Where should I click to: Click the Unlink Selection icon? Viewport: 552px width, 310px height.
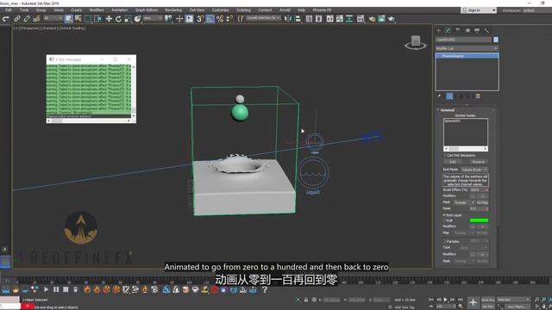point(27,19)
